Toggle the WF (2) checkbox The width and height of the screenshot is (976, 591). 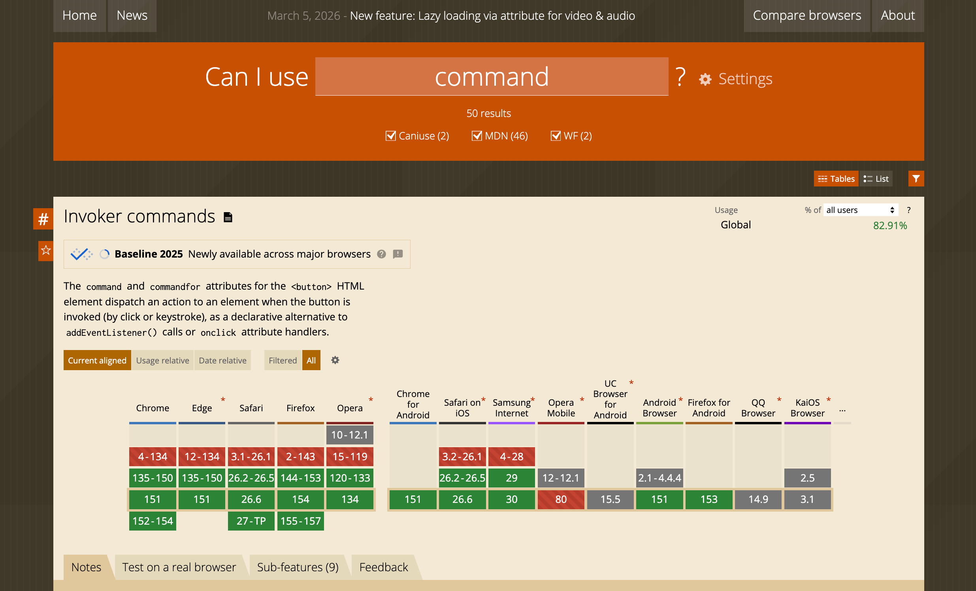556,136
